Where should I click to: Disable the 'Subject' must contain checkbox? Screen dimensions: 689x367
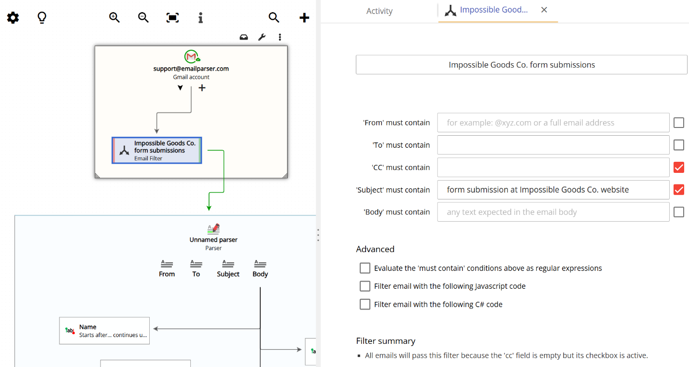coord(679,189)
